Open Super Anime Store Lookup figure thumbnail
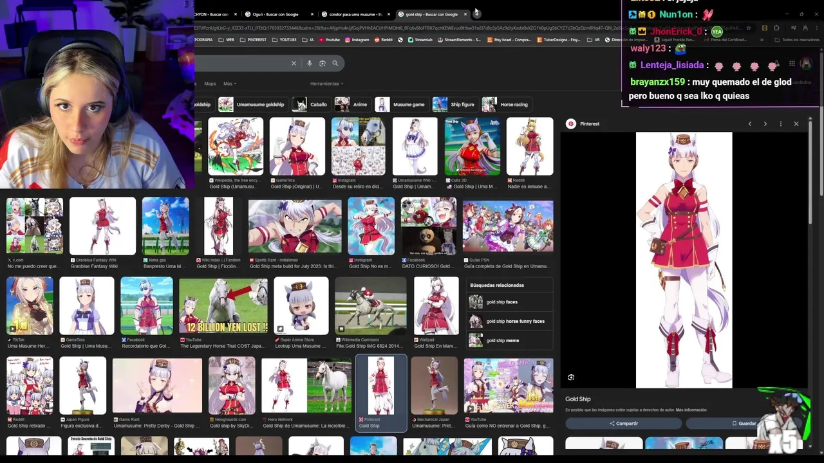 pos(301,306)
